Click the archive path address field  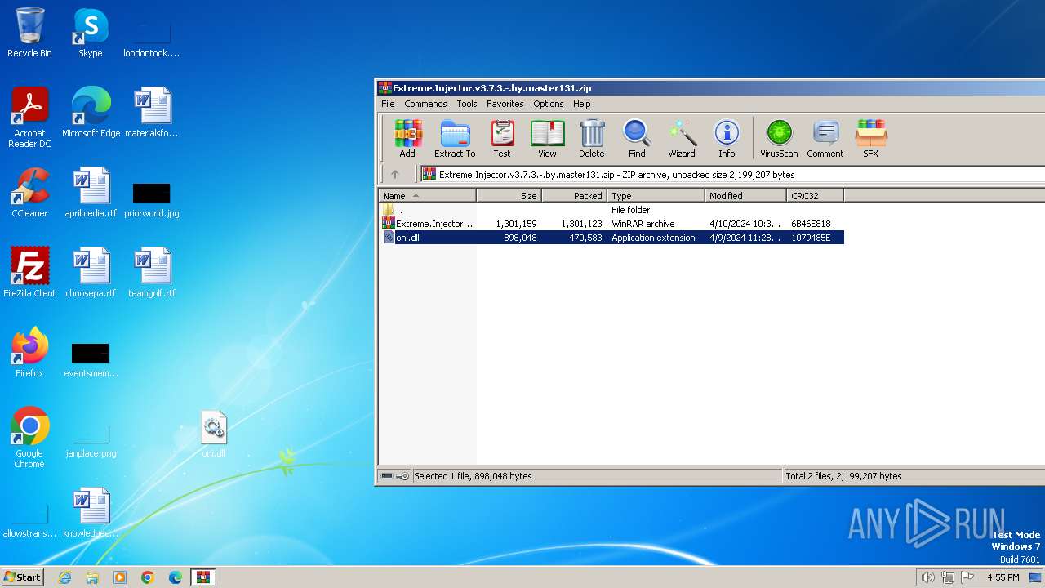(x=731, y=174)
